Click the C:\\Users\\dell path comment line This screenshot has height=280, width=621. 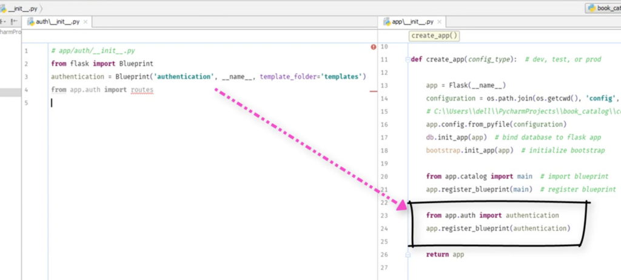(x=523, y=112)
